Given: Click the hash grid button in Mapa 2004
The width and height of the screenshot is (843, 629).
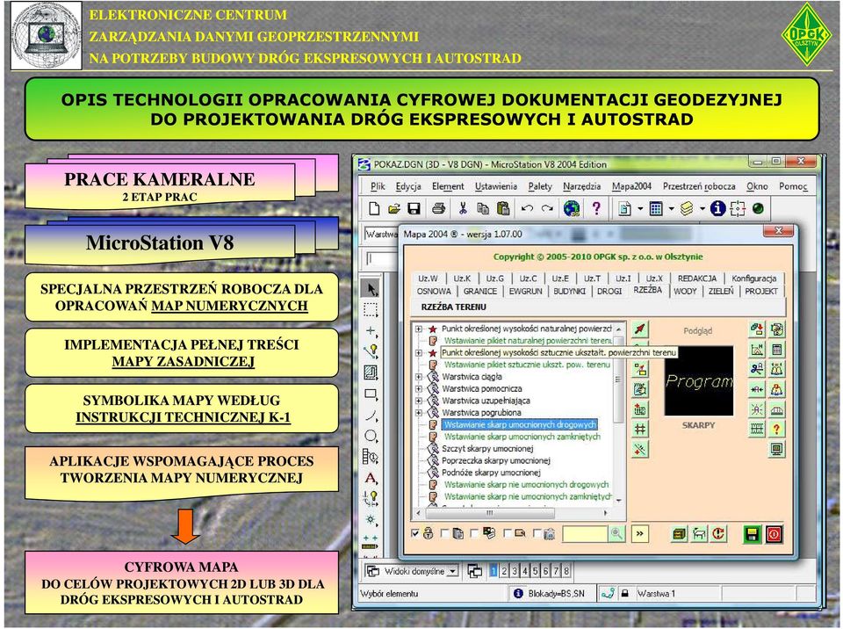Looking at the screenshot, I should click(640, 429).
